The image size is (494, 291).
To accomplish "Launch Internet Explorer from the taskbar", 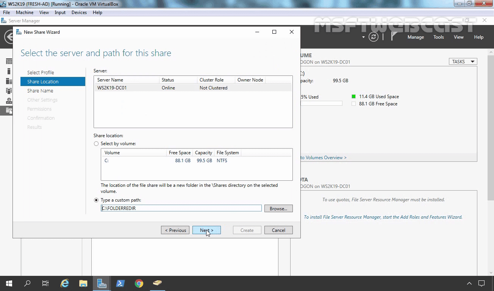I will (65, 283).
